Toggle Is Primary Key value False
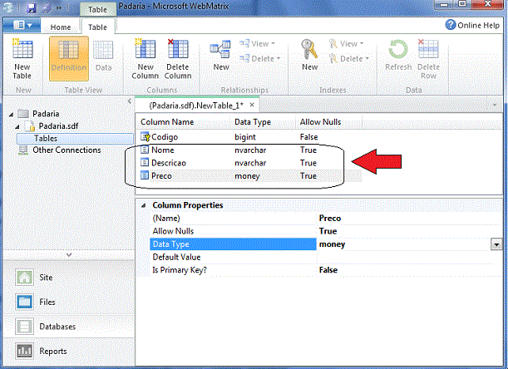The height and width of the screenshot is (369, 508). 328,270
